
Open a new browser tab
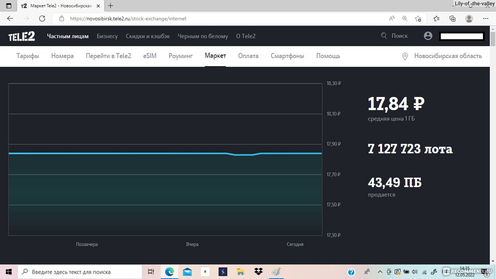111,6
